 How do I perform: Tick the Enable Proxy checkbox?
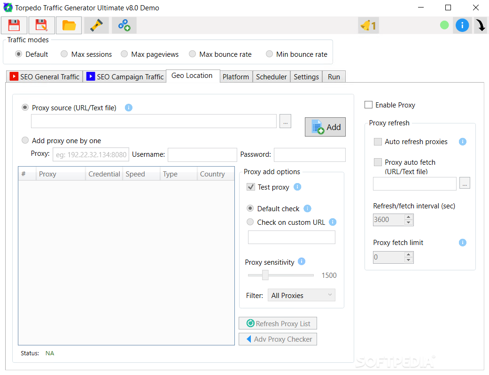tap(368, 105)
